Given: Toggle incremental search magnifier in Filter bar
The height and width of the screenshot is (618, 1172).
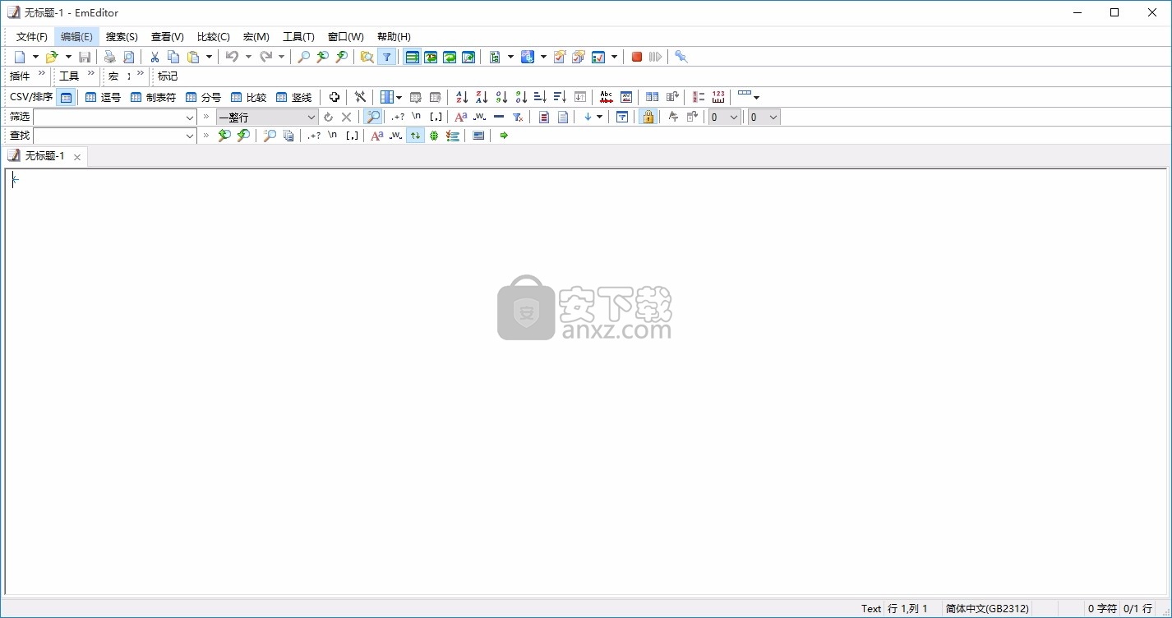Looking at the screenshot, I should click(373, 117).
